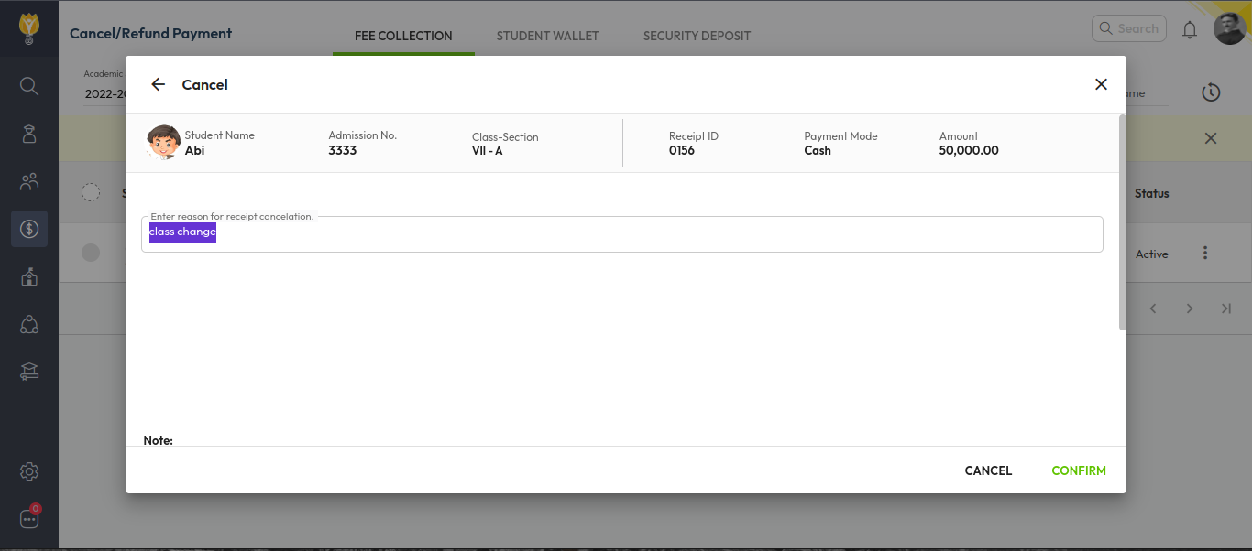Open the school building icon in sidebar

point(29,276)
